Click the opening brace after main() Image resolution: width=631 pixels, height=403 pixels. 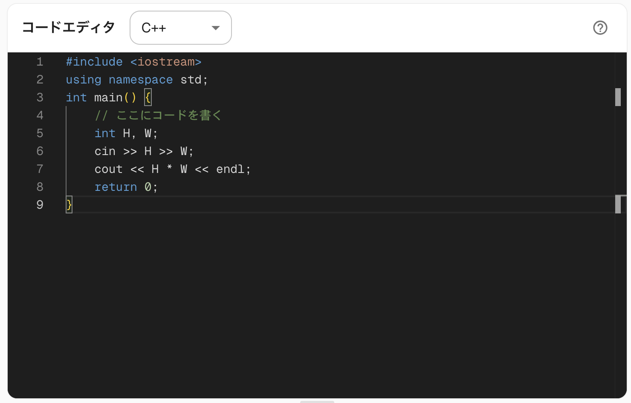coord(148,98)
